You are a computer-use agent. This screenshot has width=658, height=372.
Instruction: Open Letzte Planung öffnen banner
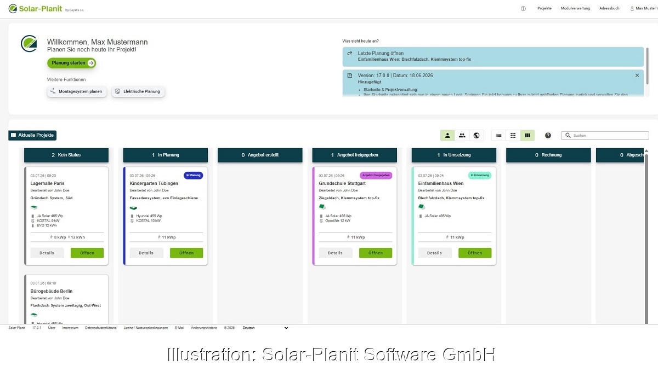point(493,56)
